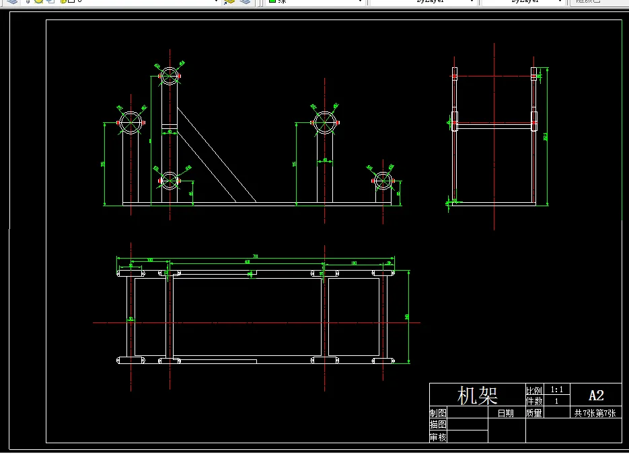The height and width of the screenshot is (454, 629).
Task: Open the layer list dropdown arrow
Action: (216, 1)
